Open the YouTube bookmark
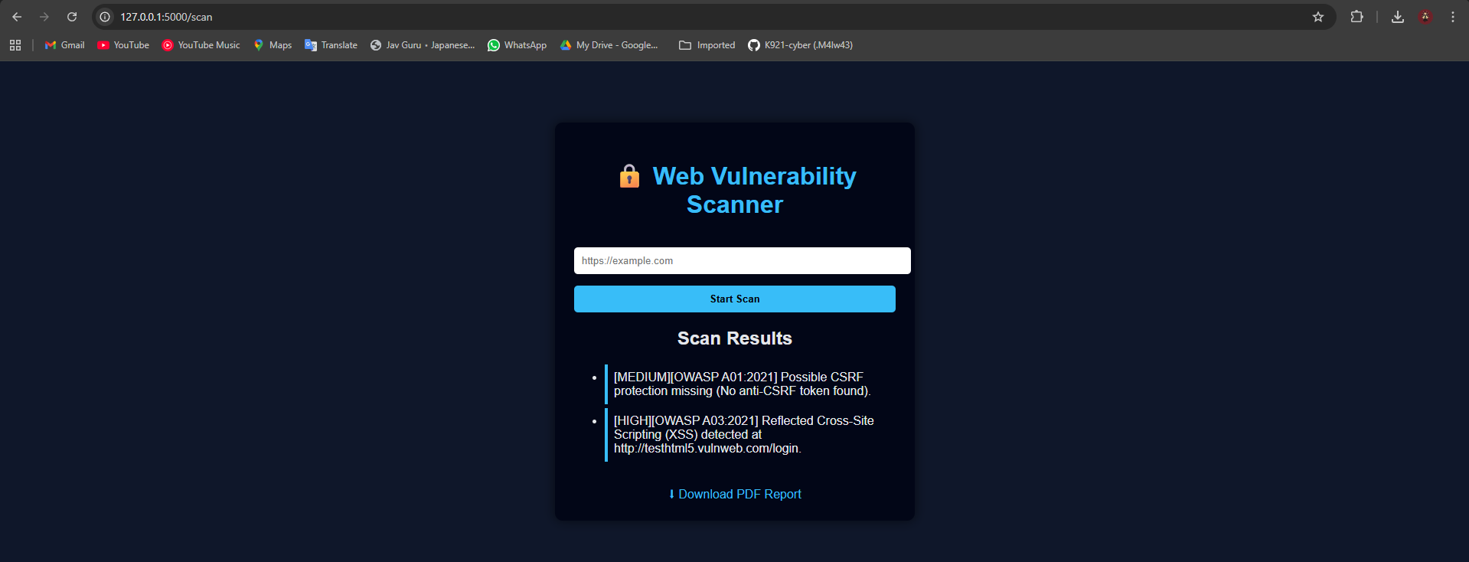 [x=123, y=45]
